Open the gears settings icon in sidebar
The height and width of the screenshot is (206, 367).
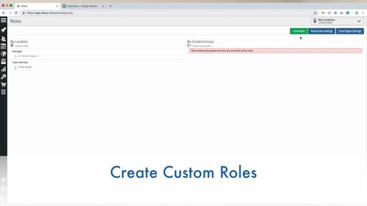(3, 77)
